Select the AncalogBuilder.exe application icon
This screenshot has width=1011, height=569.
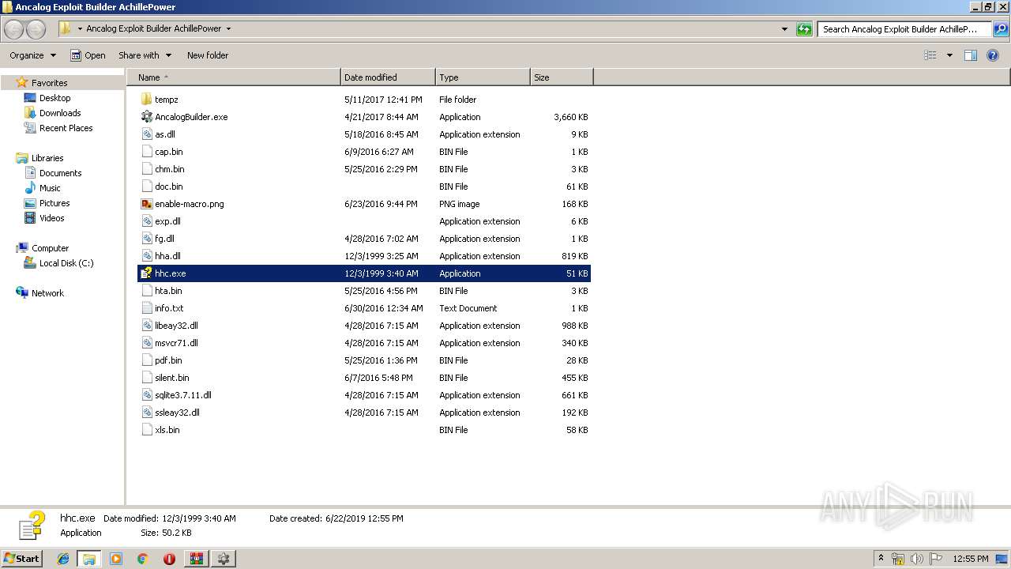coord(146,117)
